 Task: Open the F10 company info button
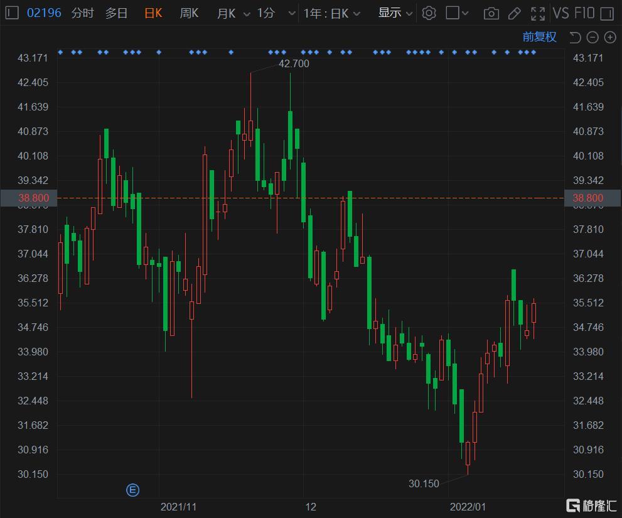pos(584,13)
